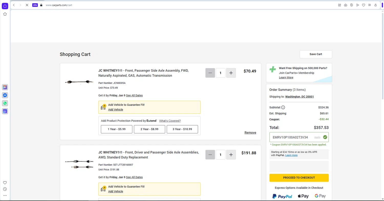
Task: Increase quantity of SET-JTT28160007 item
Action: coord(231,155)
